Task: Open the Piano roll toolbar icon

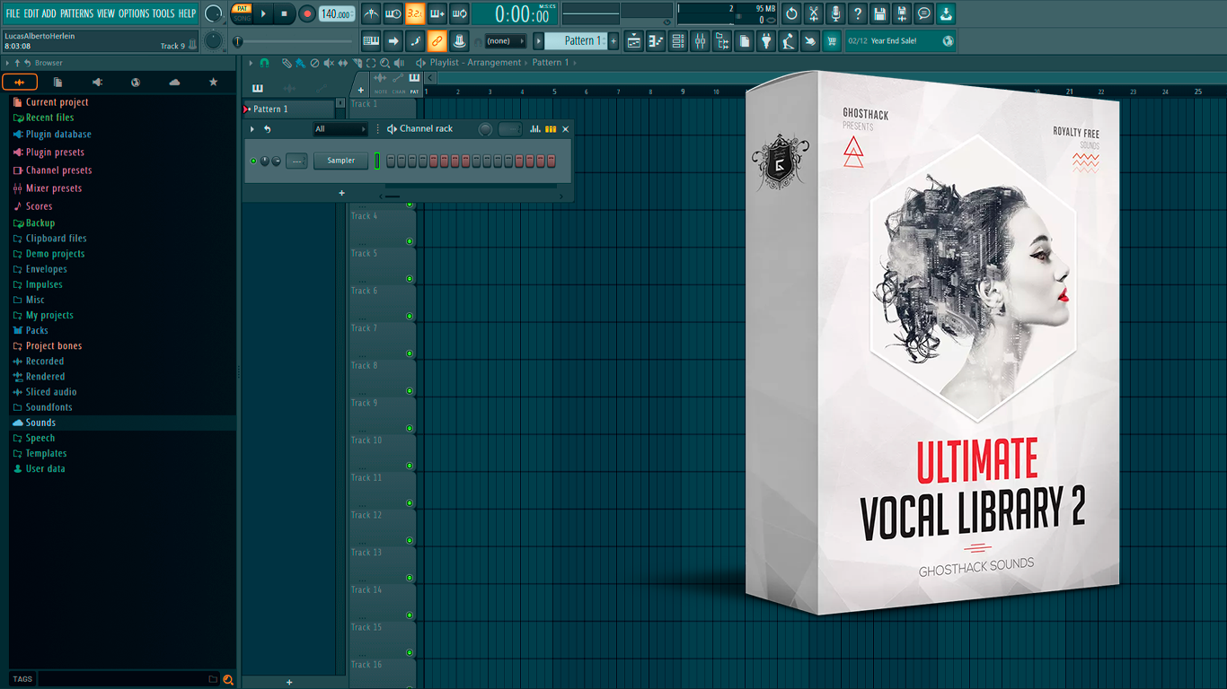Action: click(656, 41)
